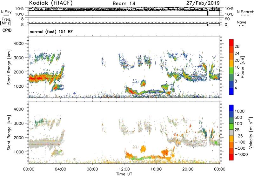Click the '16:00' time axis tick
The width and height of the screenshot is (254, 176).
point(156,169)
